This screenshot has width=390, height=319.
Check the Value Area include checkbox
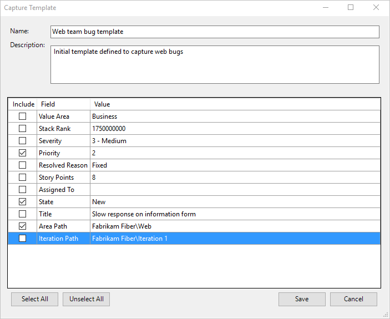coord(22,116)
